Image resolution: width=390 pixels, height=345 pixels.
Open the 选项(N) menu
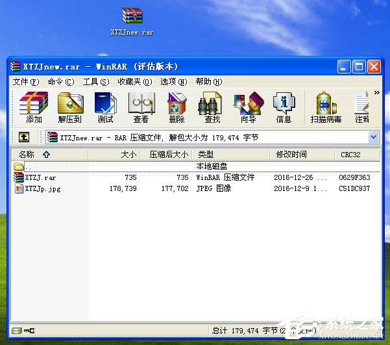[x=173, y=82]
